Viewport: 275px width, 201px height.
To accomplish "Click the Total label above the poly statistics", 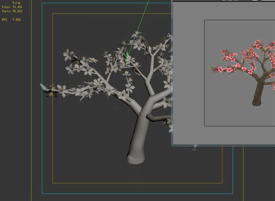I will (16, 2).
